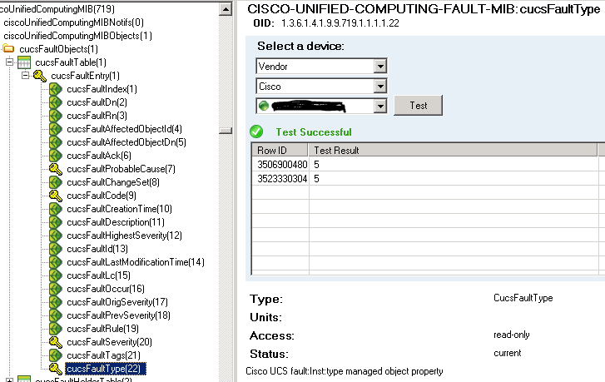Select the cucsFaultTags(21) tree item
Image resolution: width=605 pixels, height=382 pixels.
pyautogui.click(x=103, y=355)
